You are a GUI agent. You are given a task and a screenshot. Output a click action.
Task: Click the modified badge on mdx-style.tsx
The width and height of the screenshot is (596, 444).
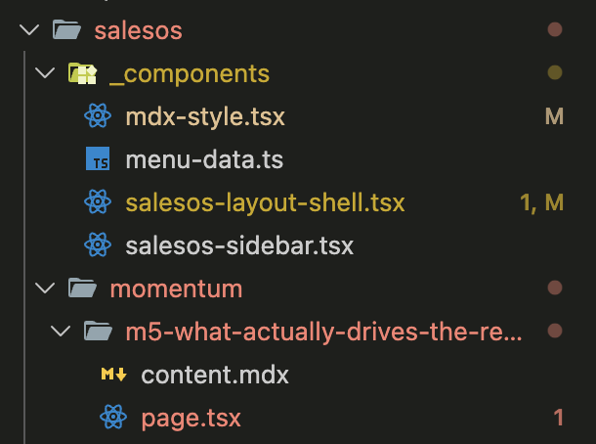[554, 116]
